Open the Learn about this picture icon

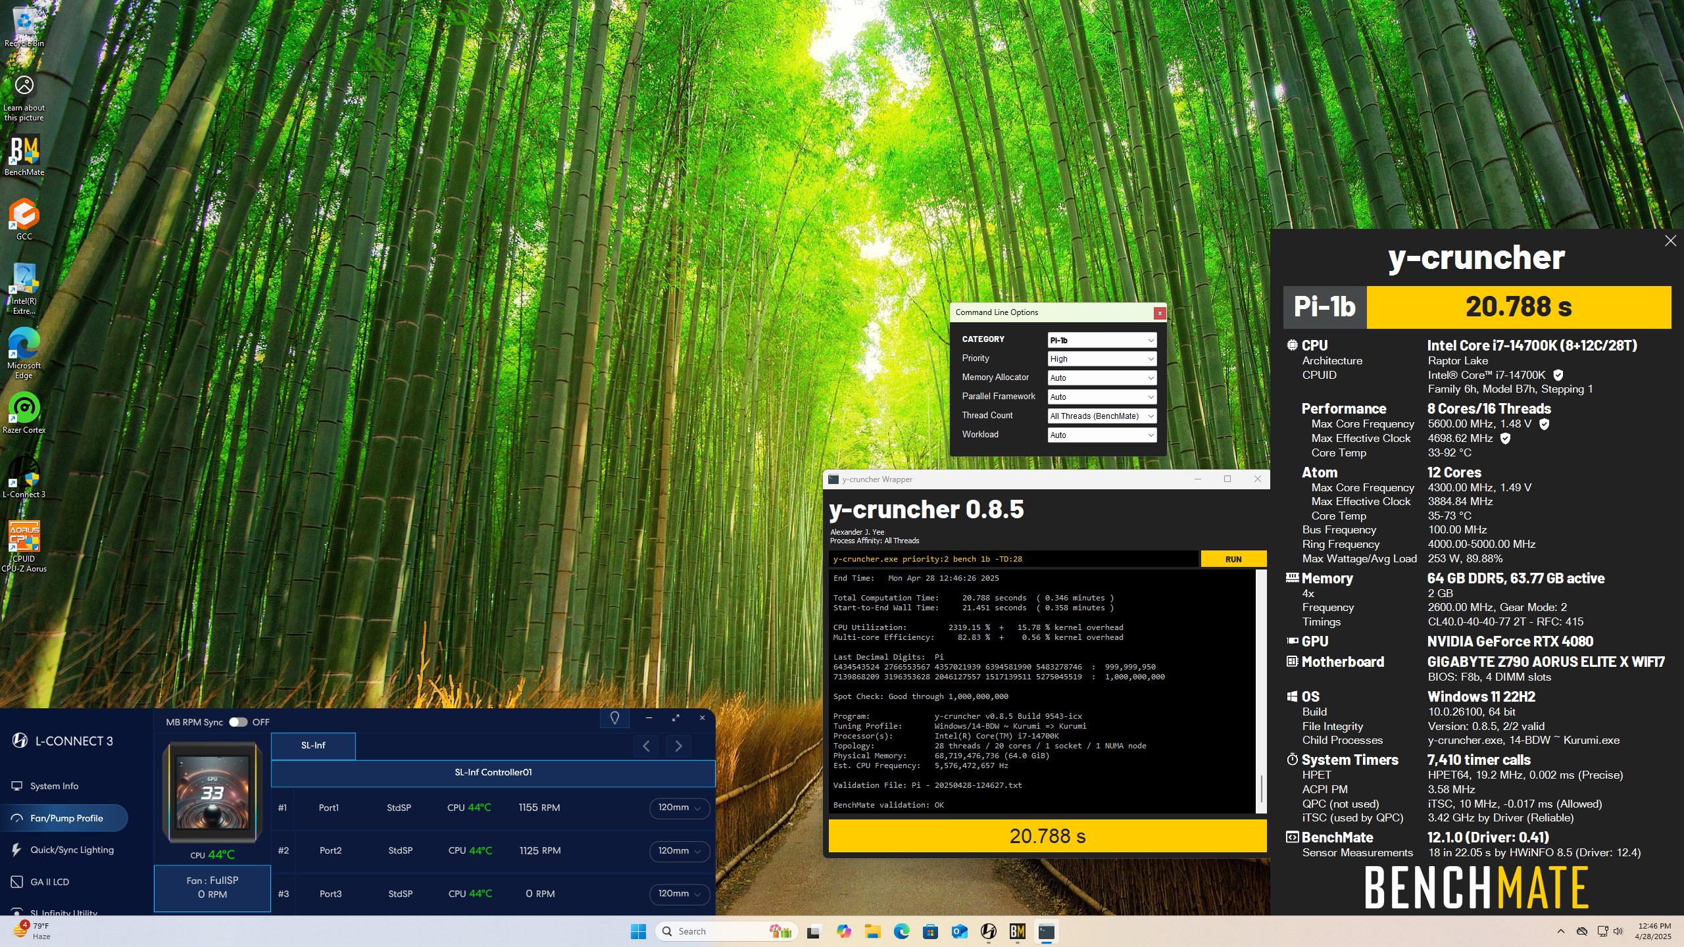point(24,97)
